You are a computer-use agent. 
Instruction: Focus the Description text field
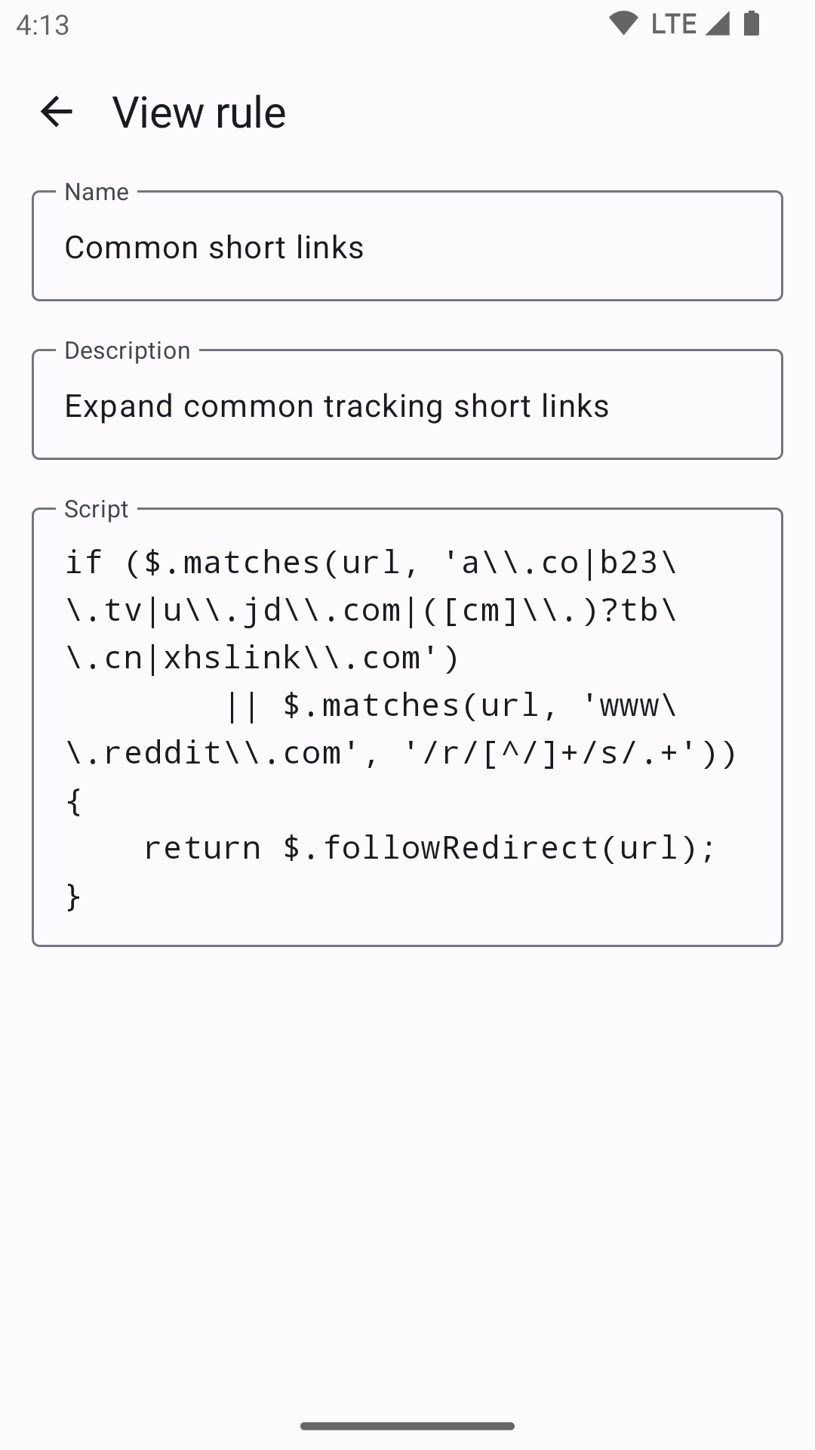point(407,406)
